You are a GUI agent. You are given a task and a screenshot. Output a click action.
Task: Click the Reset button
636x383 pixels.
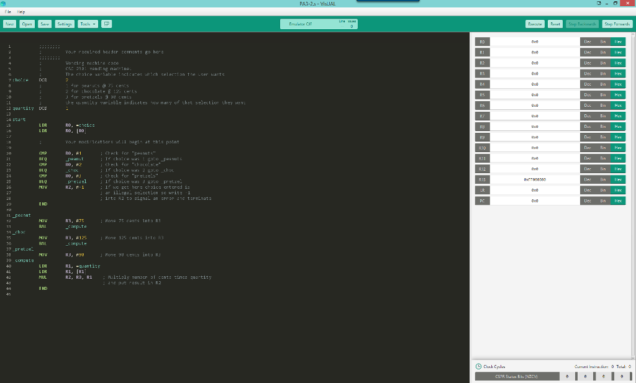coord(555,24)
